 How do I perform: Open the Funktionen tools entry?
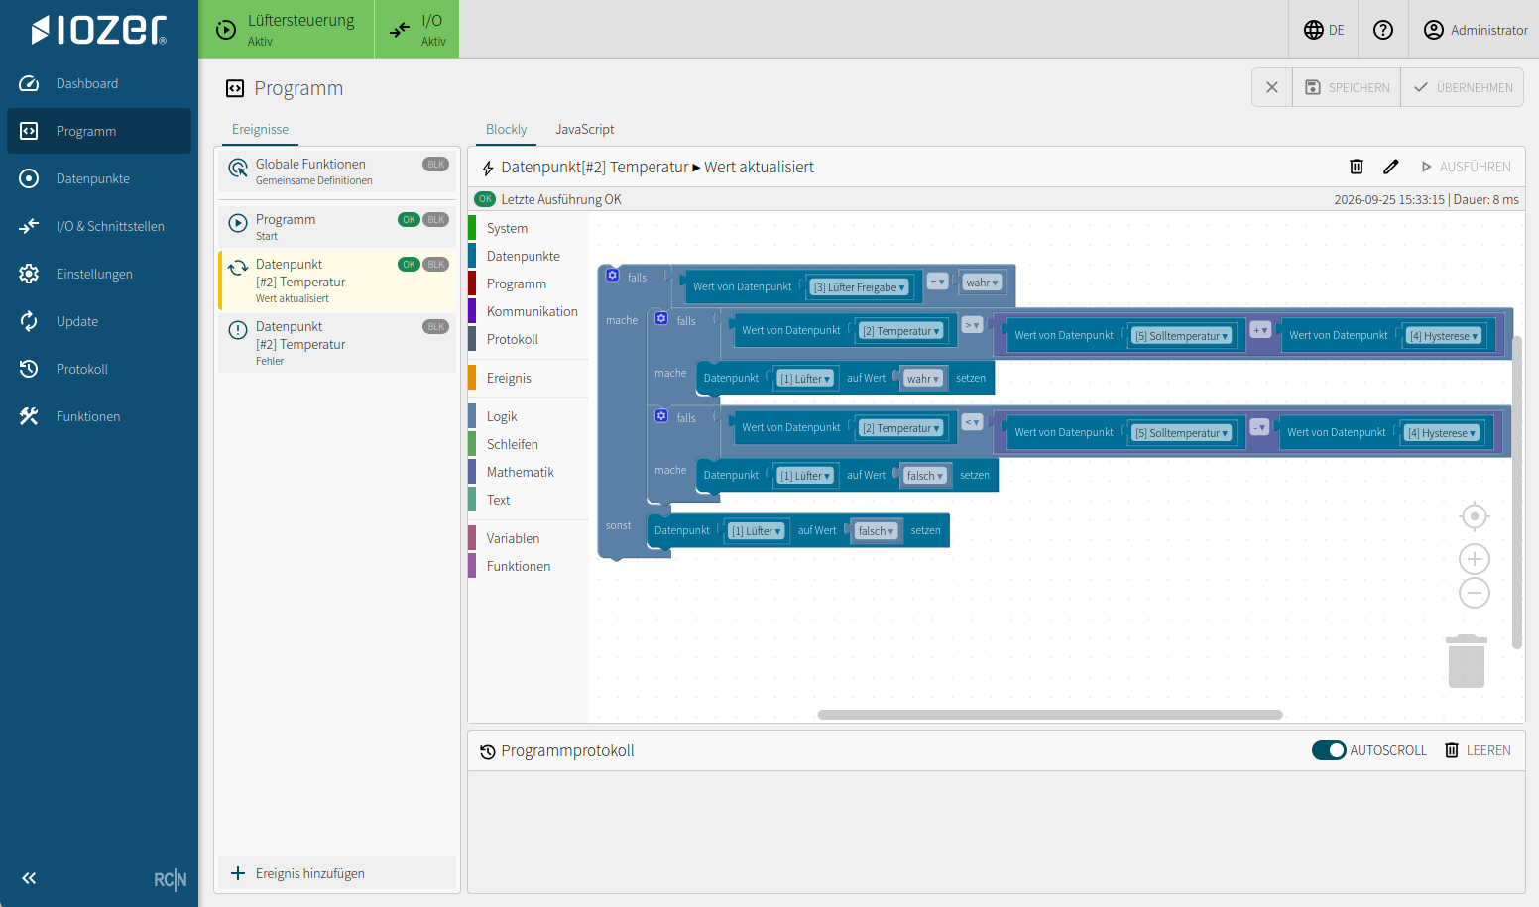click(99, 416)
